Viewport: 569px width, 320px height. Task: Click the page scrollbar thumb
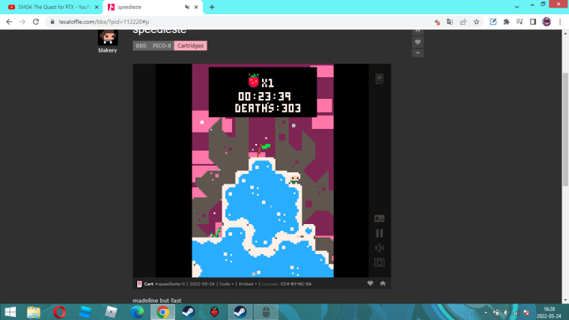(x=566, y=129)
